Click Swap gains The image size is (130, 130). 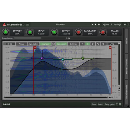(110, 104)
